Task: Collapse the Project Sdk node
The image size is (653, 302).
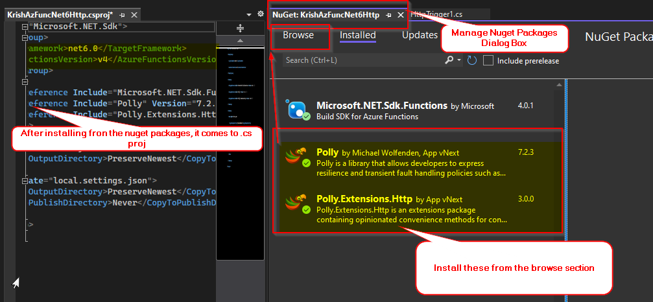Action: pyautogui.click(x=25, y=27)
